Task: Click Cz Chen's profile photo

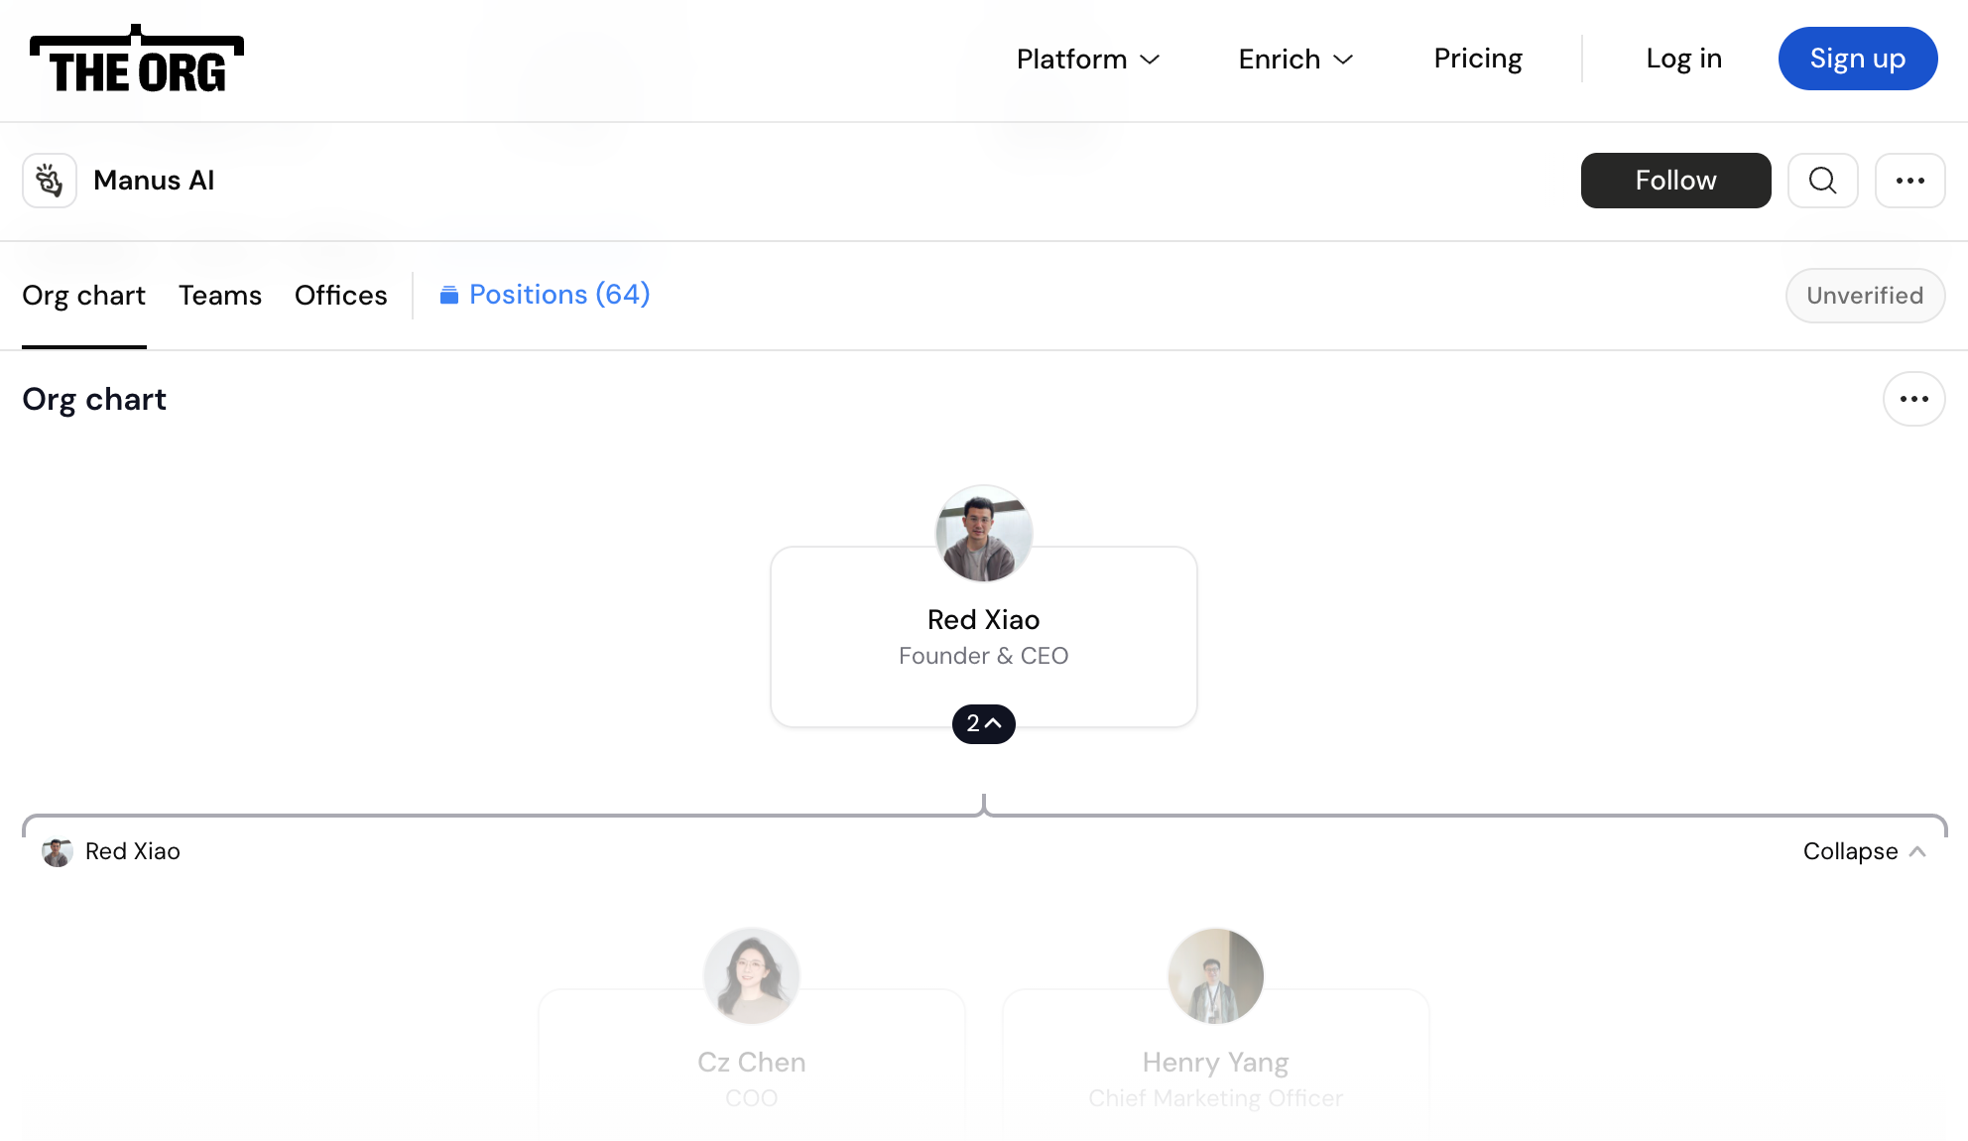Action: click(752, 976)
